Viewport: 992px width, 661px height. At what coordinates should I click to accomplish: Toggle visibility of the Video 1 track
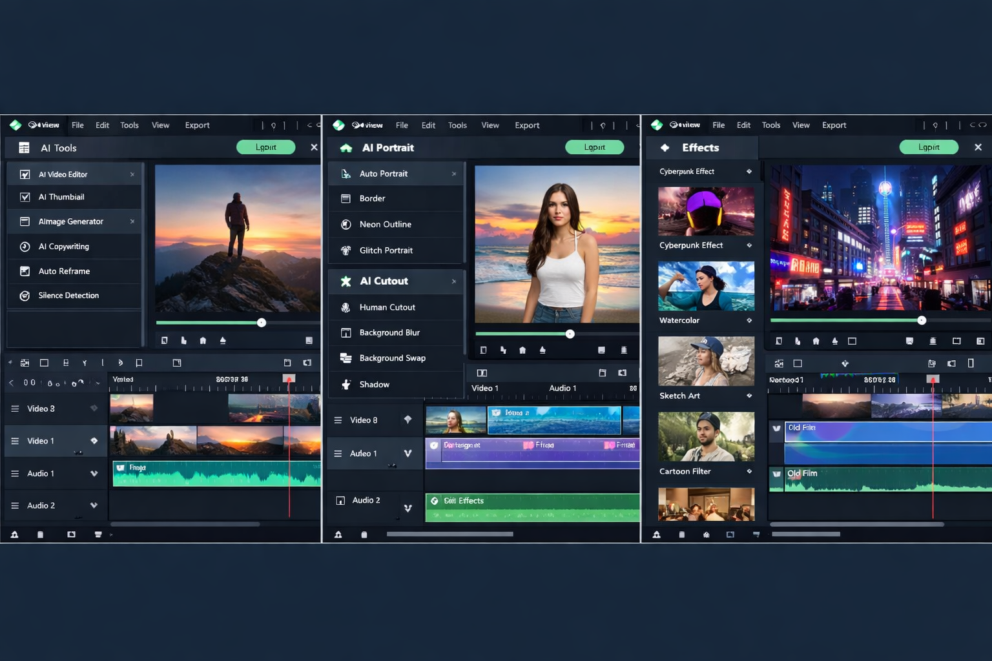point(94,441)
